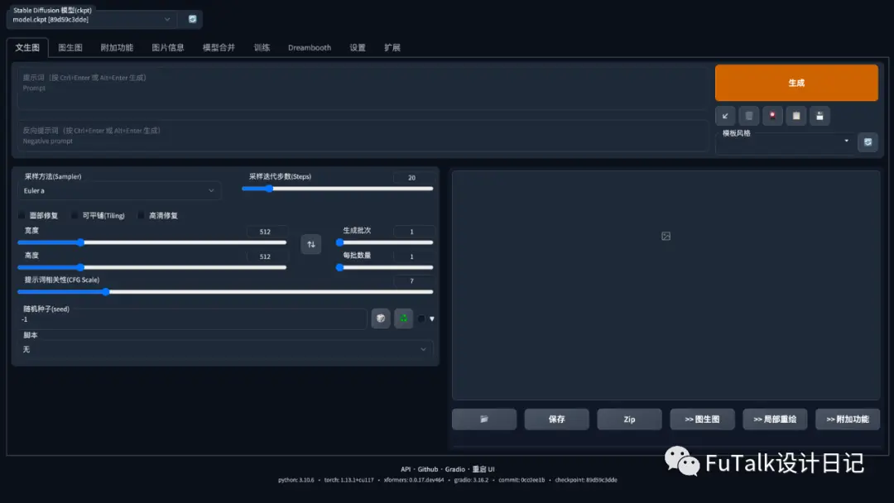Refresh the 模板风格 style list
The image size is (894, 503).
pos(868,141)
